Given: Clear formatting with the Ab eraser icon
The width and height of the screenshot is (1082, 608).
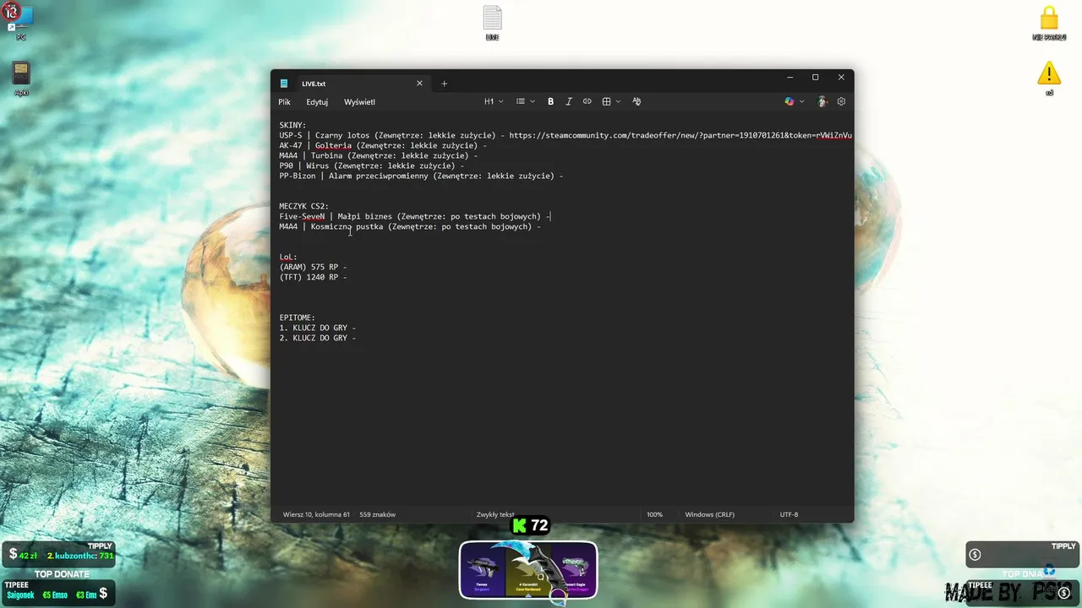Looking at the screenshot, I should [x=637, y=101].
